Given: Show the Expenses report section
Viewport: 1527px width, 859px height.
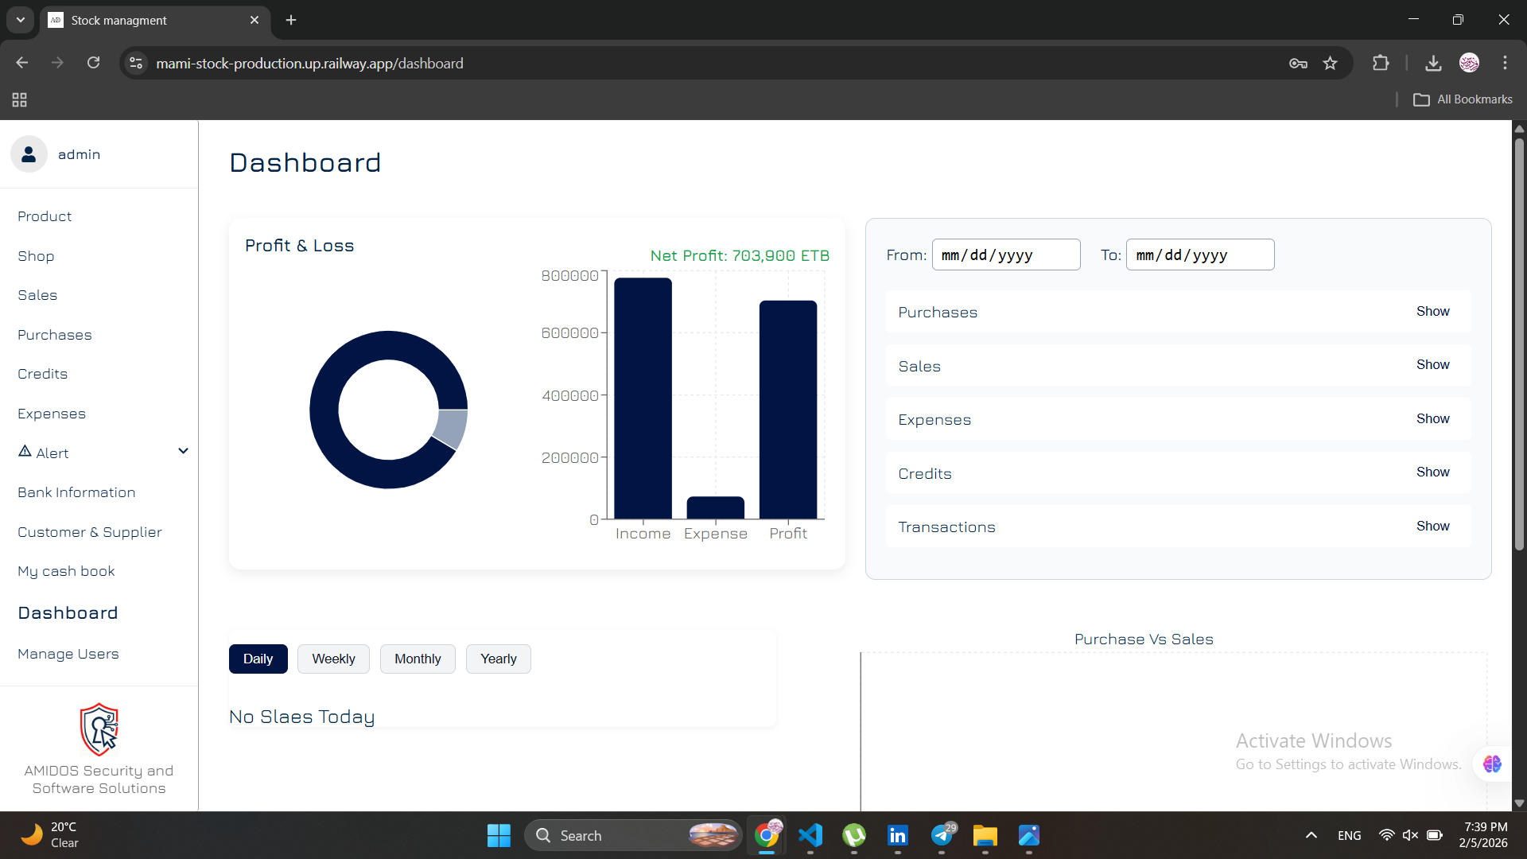Looking at the screenshot, I should point(1432,418).
